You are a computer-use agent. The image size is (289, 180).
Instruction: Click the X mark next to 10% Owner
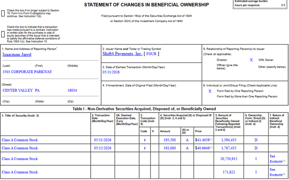251,60
